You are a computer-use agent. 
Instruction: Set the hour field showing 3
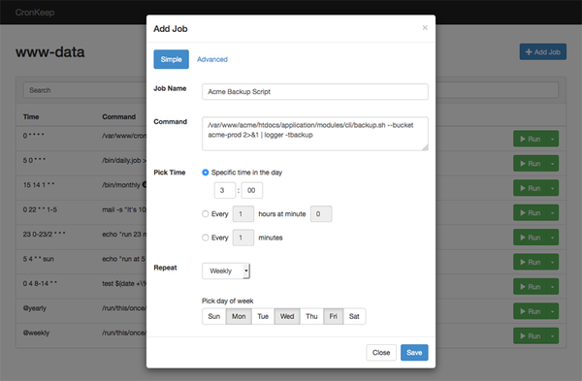[x=225, y=190]
